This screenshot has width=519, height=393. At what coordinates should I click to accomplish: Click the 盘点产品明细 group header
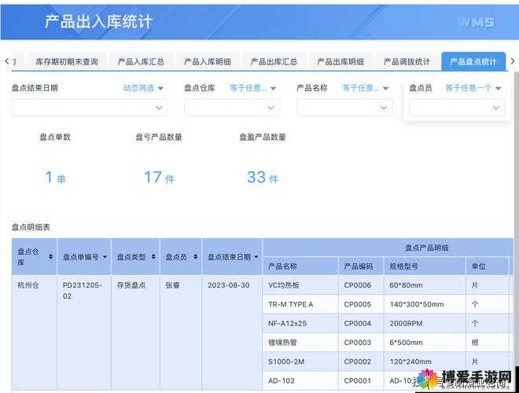[x=427, y=248]
